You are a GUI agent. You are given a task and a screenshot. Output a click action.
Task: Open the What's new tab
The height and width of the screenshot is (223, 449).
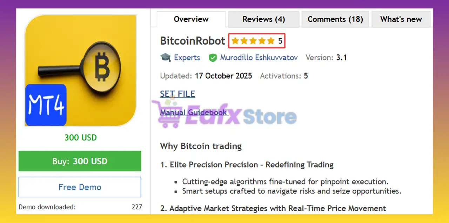[x=401, y=19]
